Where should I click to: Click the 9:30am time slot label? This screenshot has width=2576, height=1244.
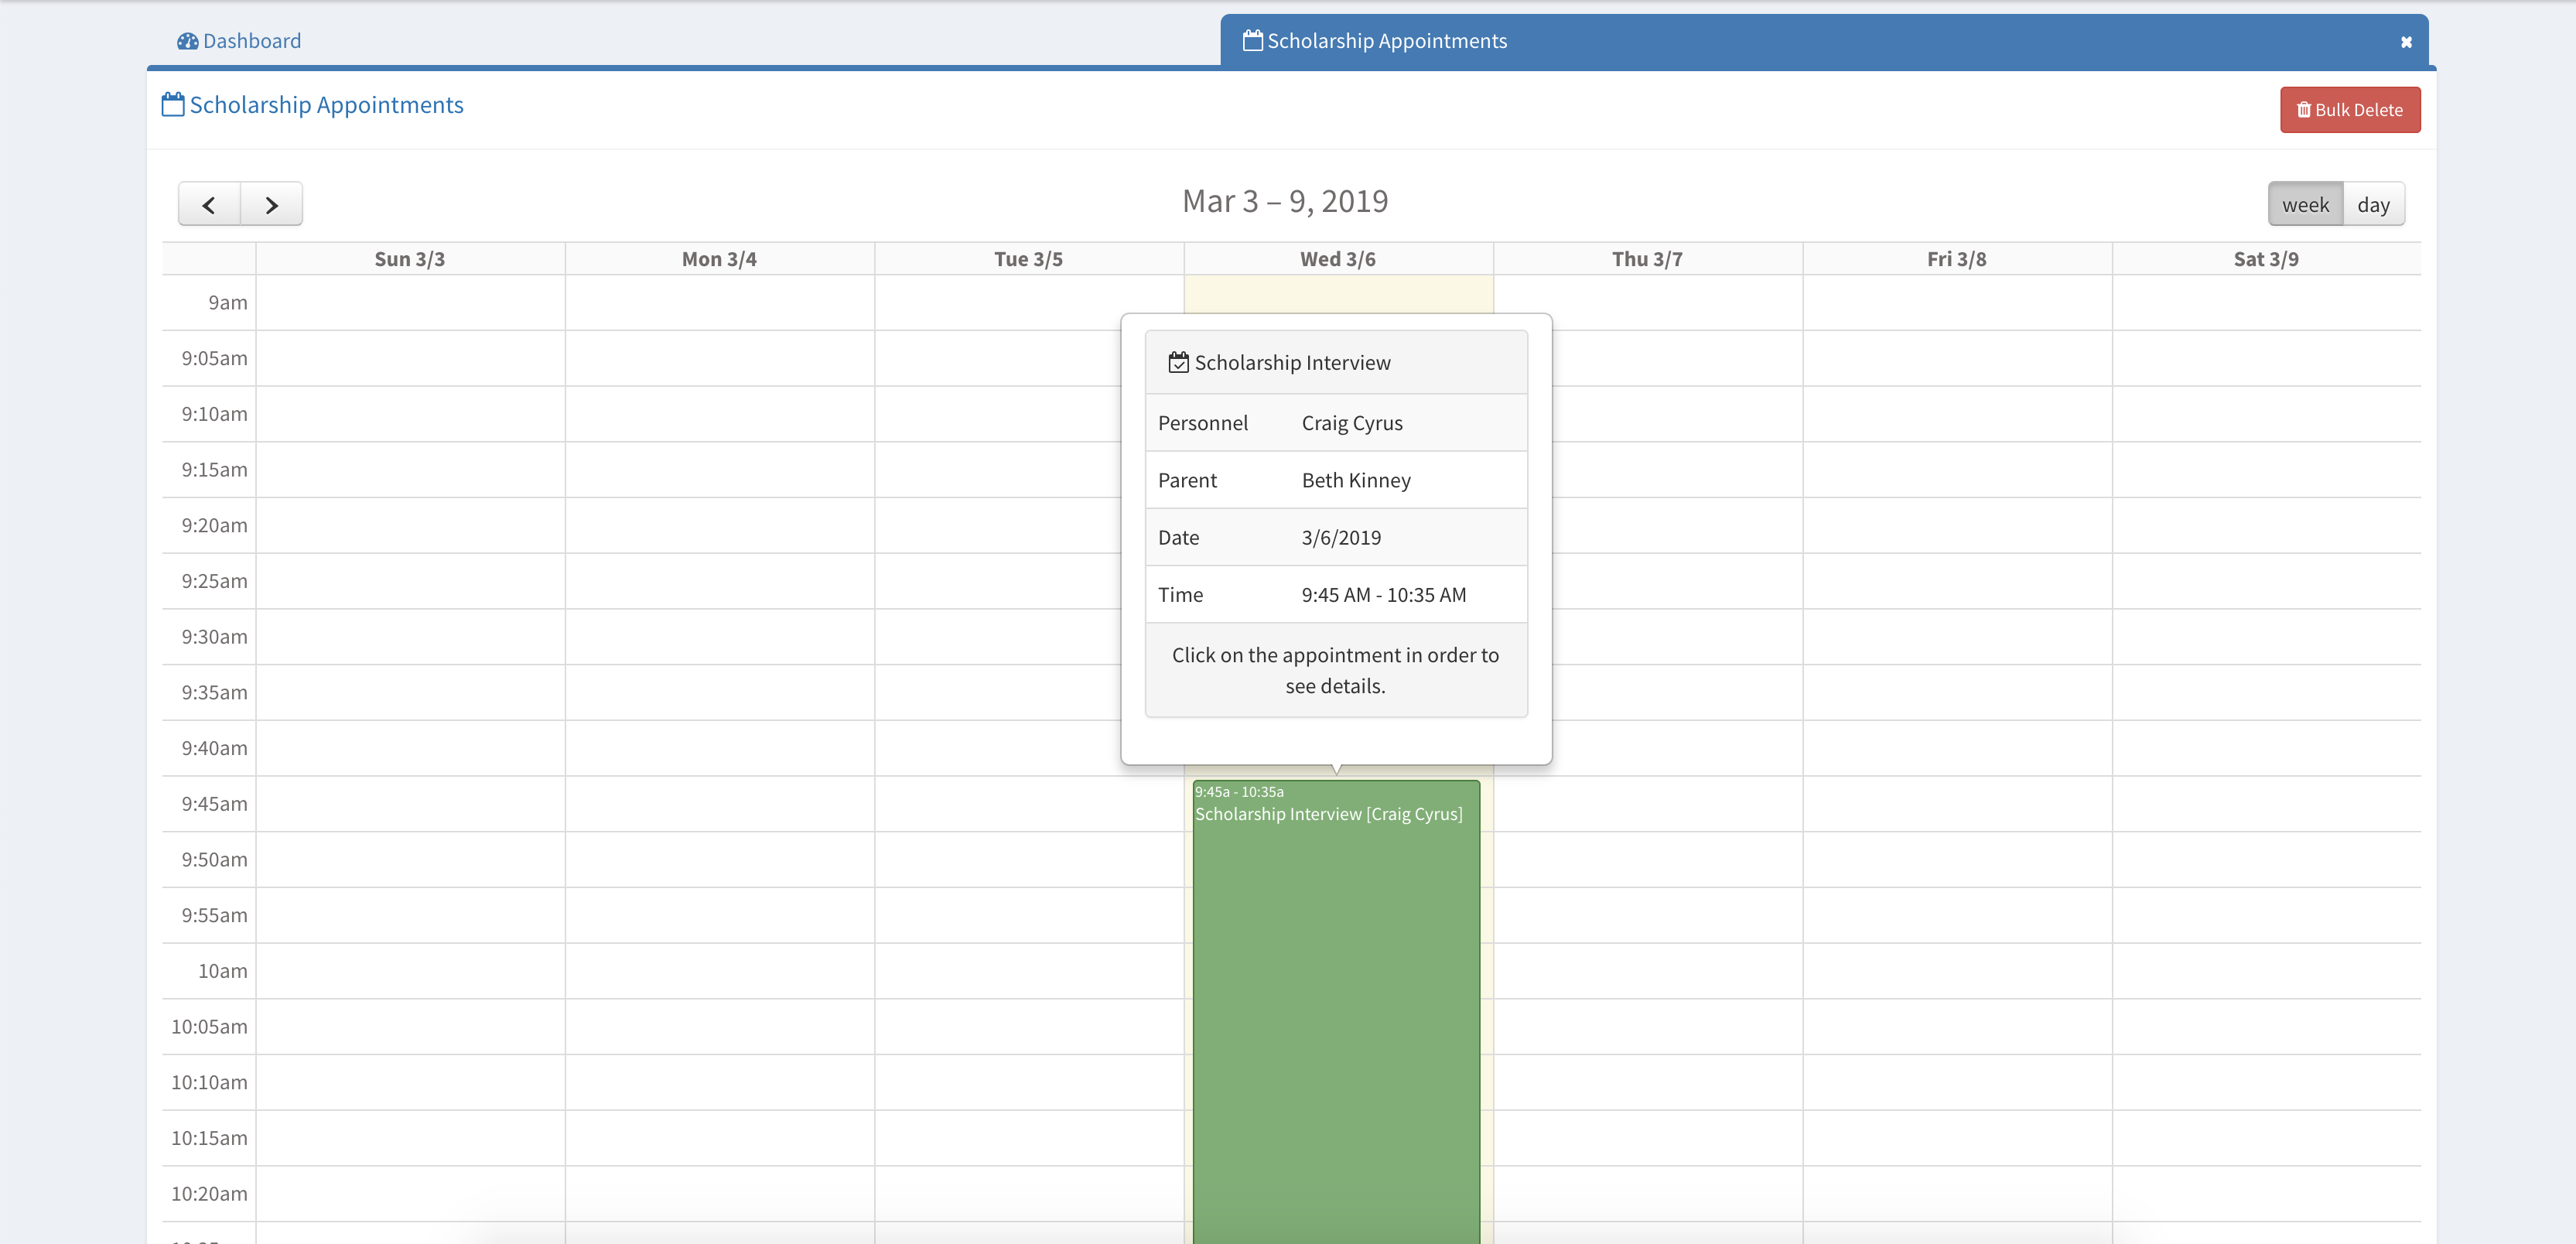pyautogui.click(x=214, y=636)
